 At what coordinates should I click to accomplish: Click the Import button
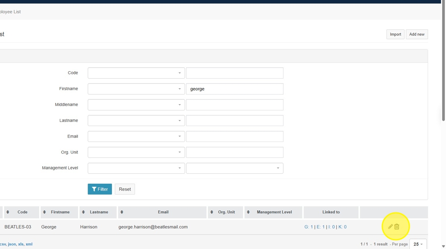point(395,35)
